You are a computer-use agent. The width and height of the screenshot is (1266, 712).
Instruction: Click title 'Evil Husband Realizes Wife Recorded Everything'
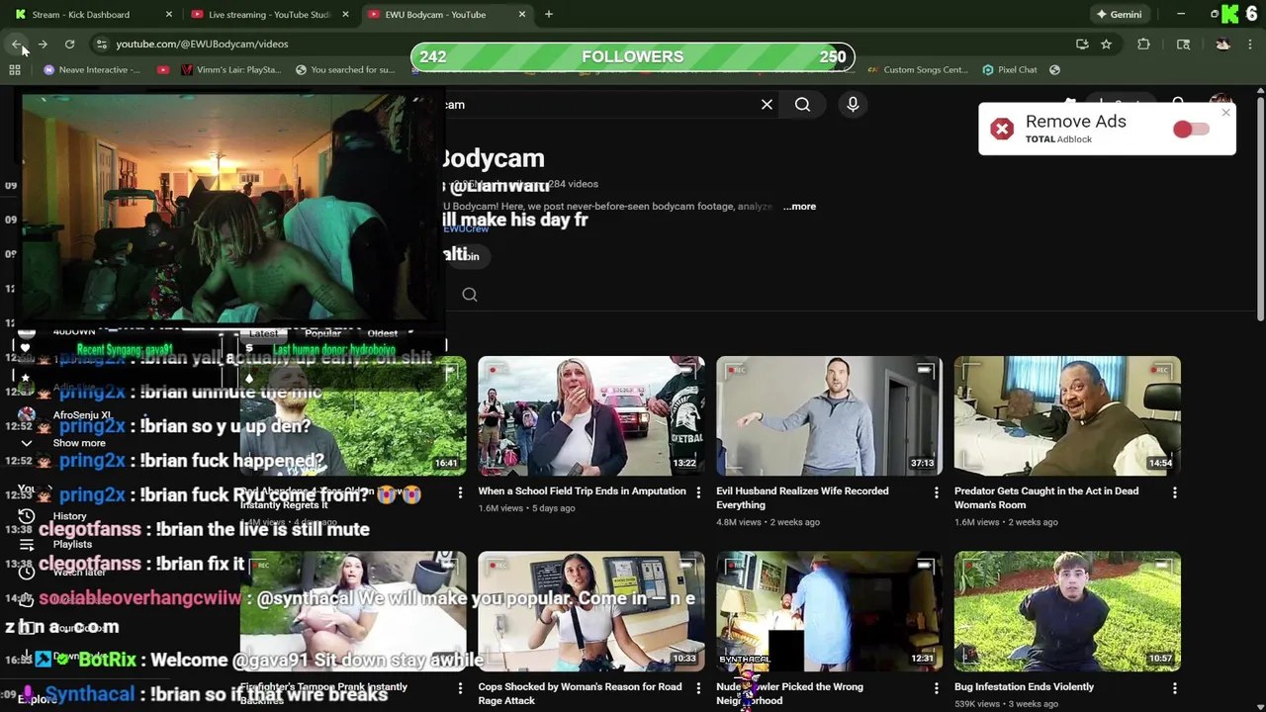pyautogui.click(x=802, y=497)
